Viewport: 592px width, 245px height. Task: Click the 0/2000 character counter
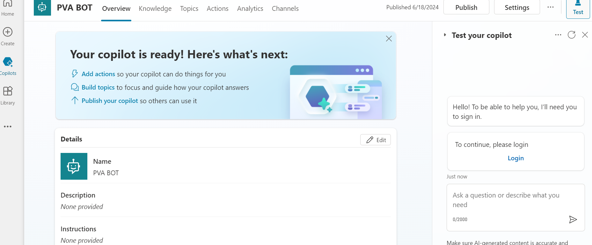460,219
